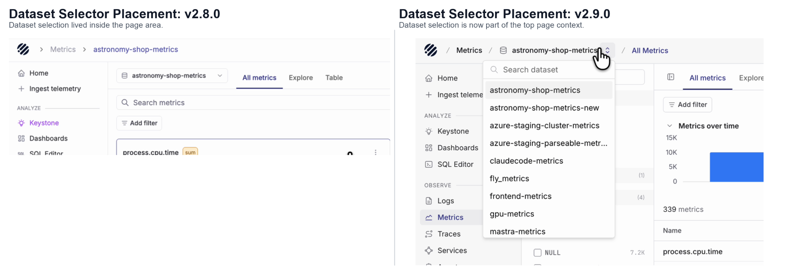Click the database icon in the v2.9.0 breadcrumb
Viewport: 789px width, 274px height.
503,50
